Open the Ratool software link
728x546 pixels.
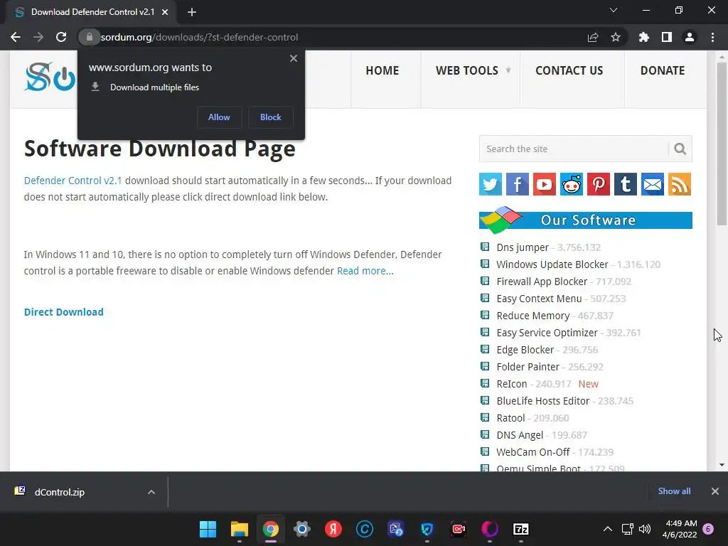(510, 418)
